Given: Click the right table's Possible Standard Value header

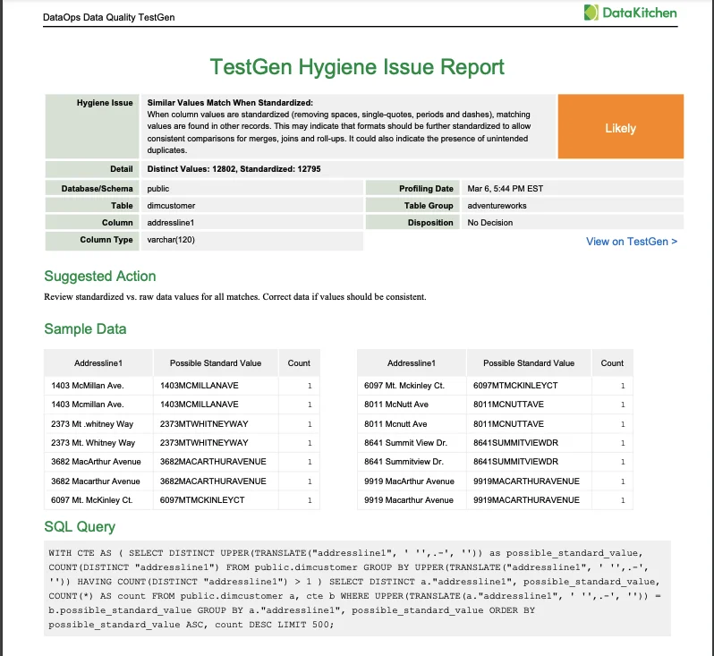Looking at the screenshot, I should click(529, 363).
